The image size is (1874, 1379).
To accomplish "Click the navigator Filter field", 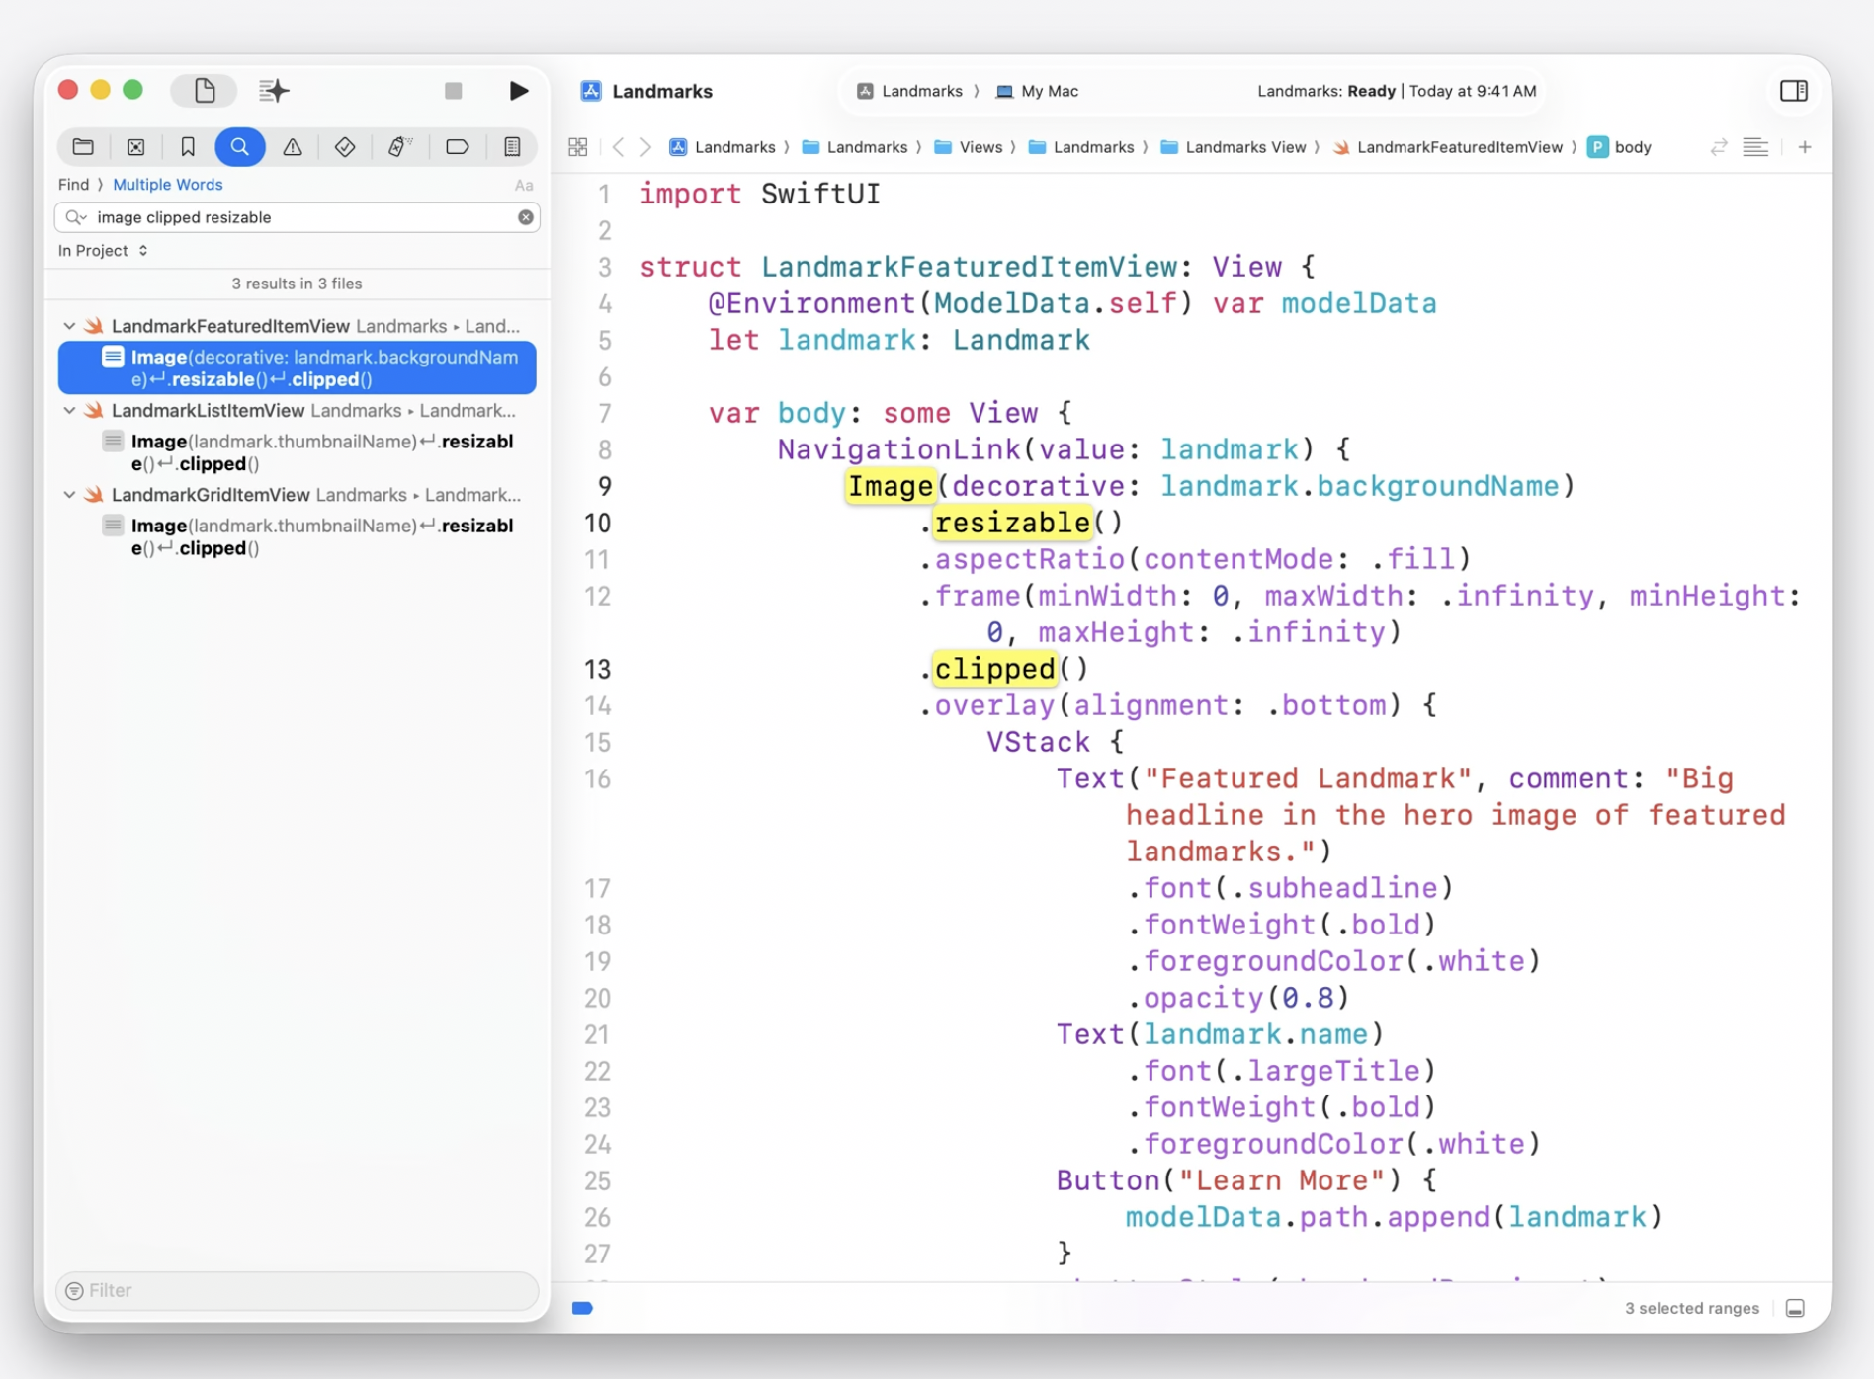I will click(x=297, y=1291).
